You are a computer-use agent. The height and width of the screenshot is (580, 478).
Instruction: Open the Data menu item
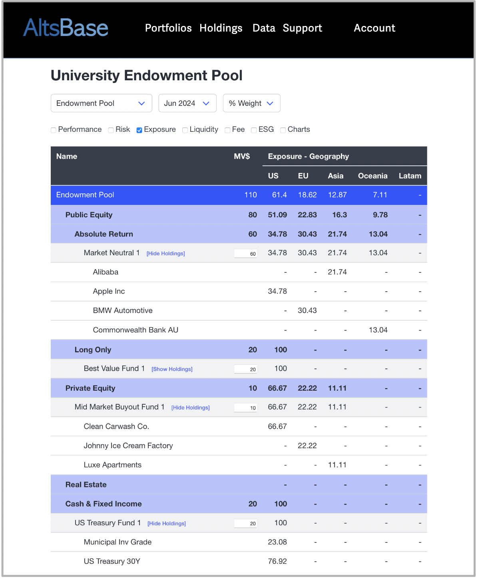pos(264,28)
